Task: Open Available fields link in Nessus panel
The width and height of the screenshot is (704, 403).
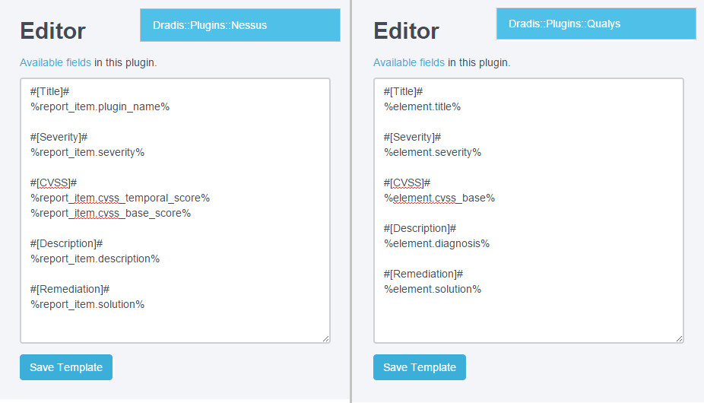Action: [x=55, y=62]
